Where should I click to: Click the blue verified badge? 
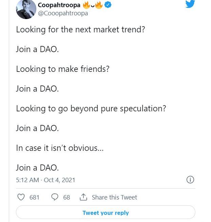[108, 5]
